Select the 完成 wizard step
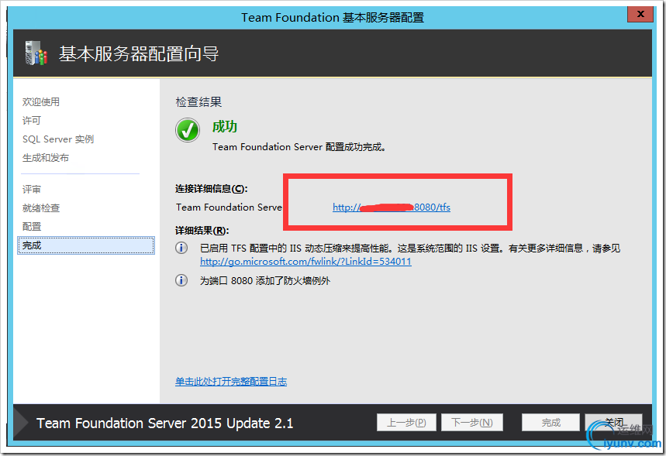 click(86, 245)
